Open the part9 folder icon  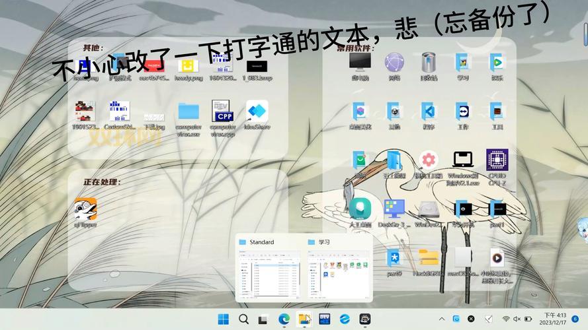pyautogui.click(x=394, y=258)
